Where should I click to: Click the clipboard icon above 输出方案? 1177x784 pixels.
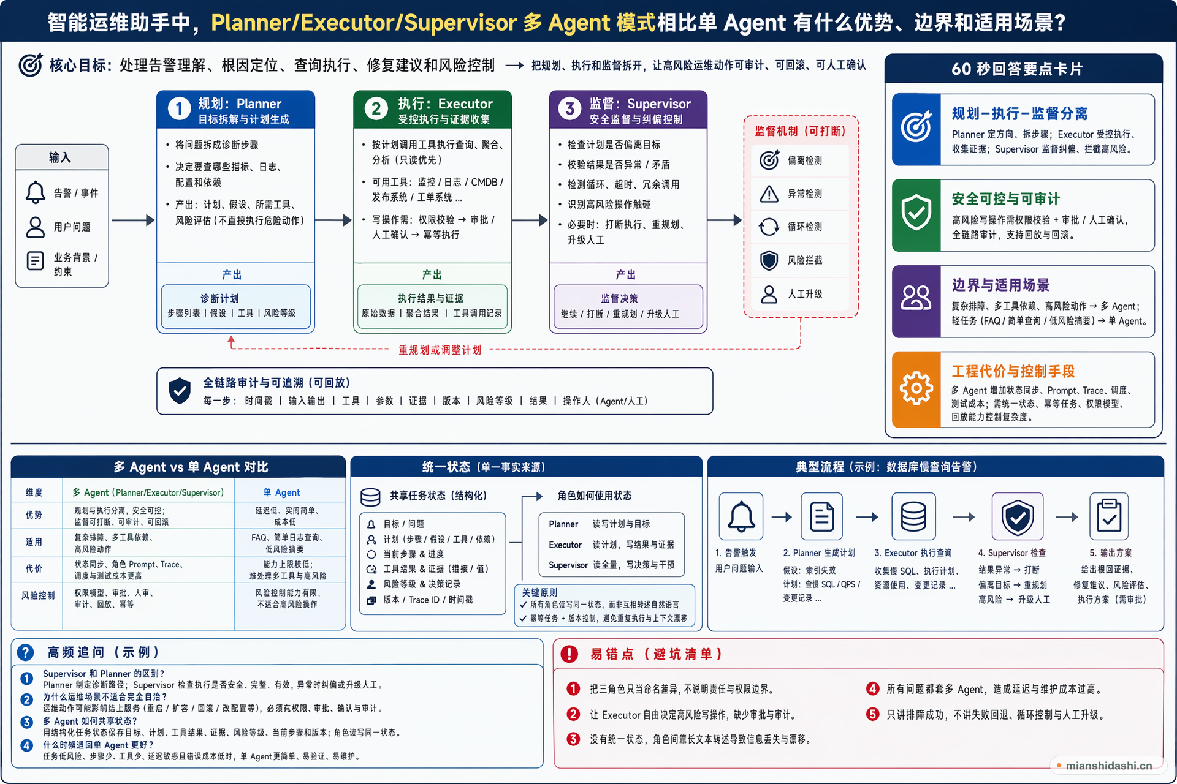1109,517
